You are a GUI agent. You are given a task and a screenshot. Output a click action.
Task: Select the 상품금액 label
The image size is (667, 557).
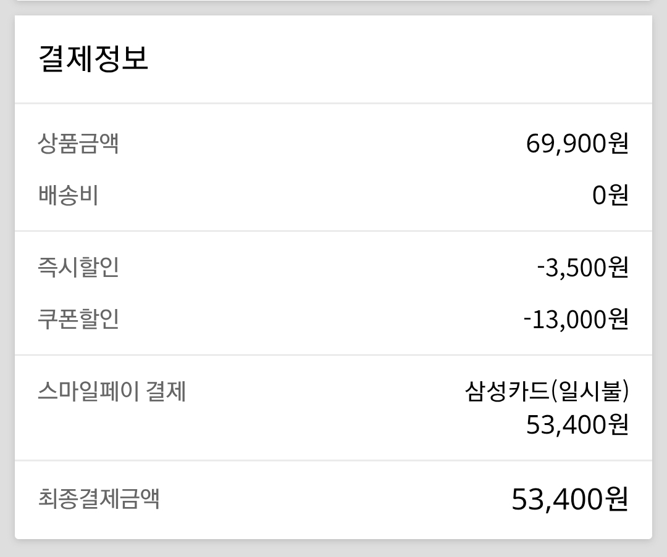78,144
